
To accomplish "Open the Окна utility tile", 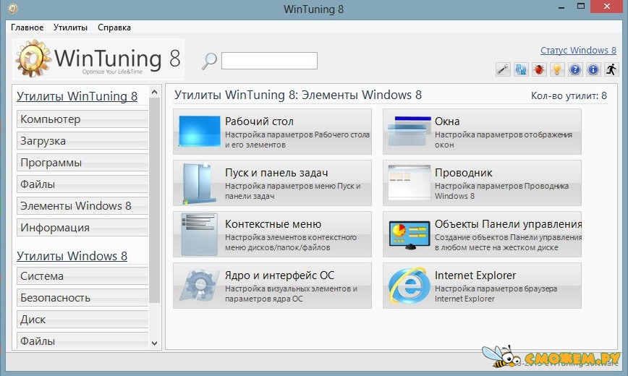I will point(482,132).
